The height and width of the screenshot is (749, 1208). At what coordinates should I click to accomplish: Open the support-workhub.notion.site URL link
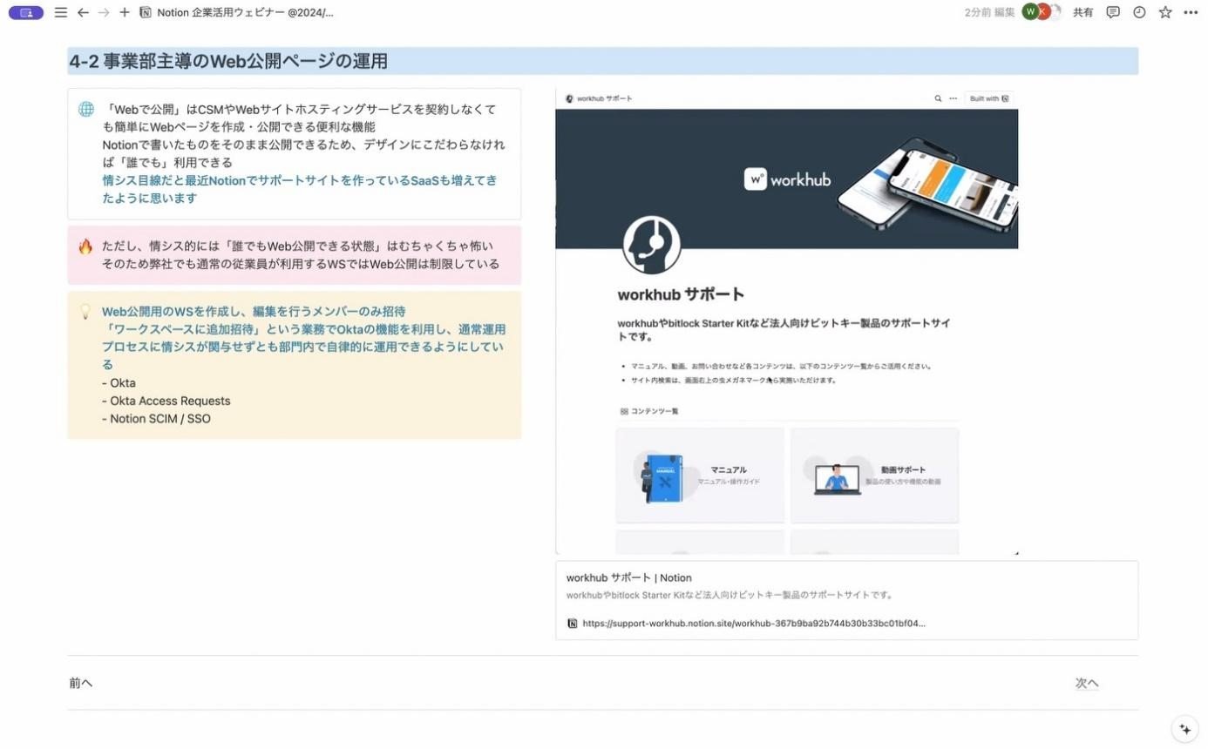pyautogui.click(x=754, y=624)
